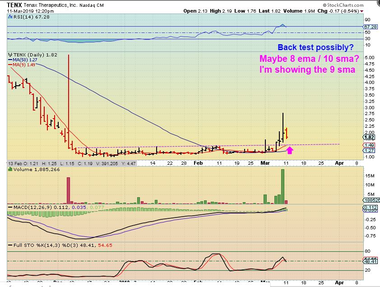The height and width of the screenshot is (287, 380).
Task: Click the tallest green volume bar in March
Action: click(x=283, y=186)
